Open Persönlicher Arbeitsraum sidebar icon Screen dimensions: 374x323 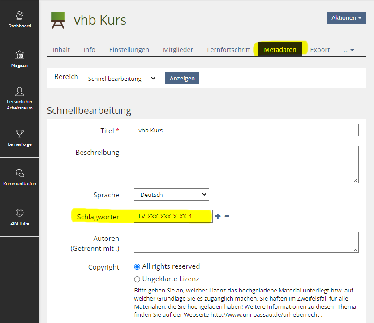tap(19, 98)
